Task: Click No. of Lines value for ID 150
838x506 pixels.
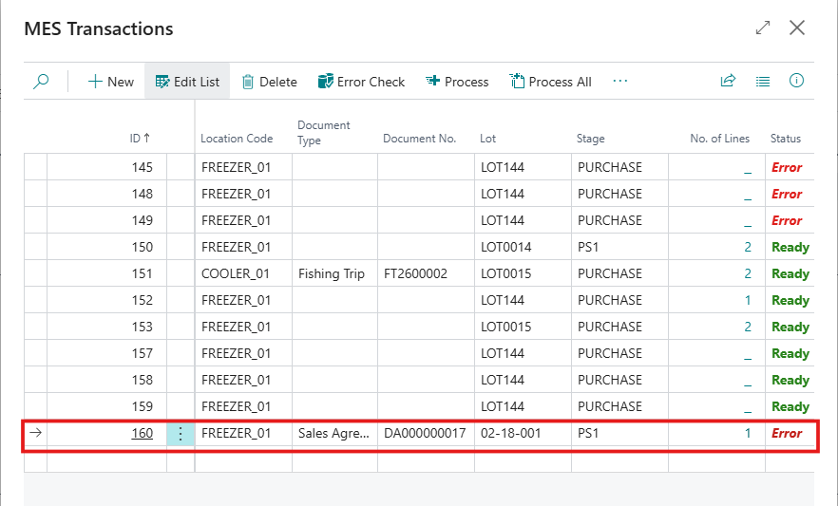Action: pyautogui.click(x=747, y=248)
